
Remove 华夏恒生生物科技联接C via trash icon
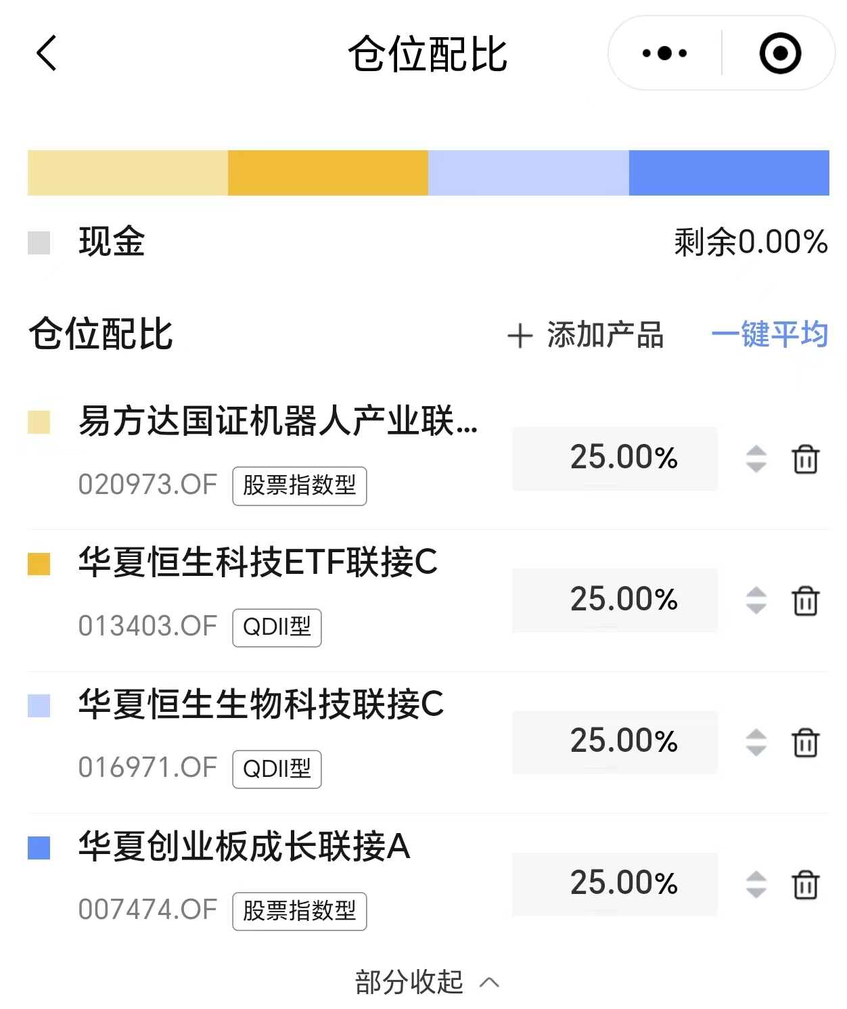[x=805, y=742]
